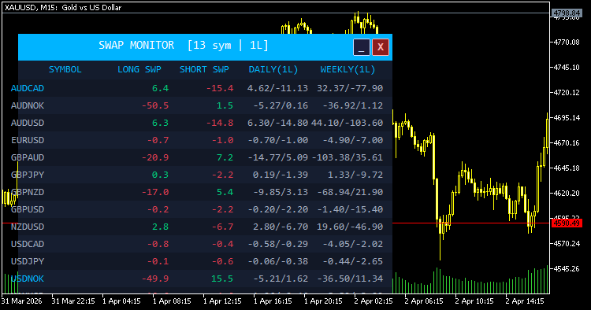This screenshot has height=310, width=591.
Task: Click AUDUSD weekly value 44.10/-103.60
Action: (348, 123)
